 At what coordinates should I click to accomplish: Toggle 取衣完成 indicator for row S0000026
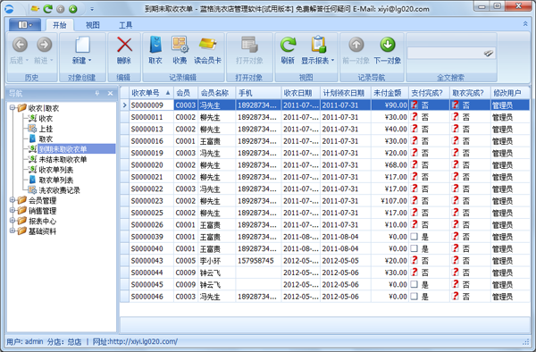click(x=456, y=224)
